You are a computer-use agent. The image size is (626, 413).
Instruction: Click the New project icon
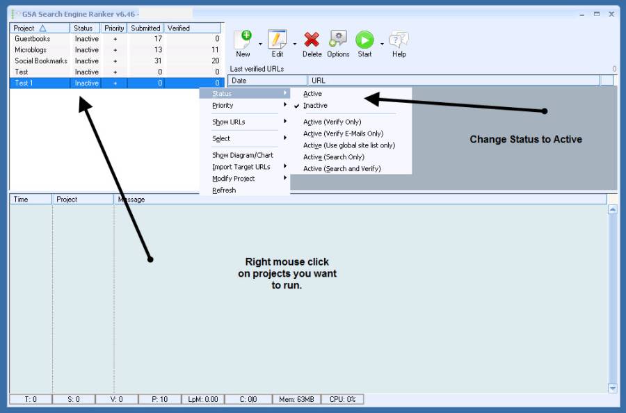242,40
